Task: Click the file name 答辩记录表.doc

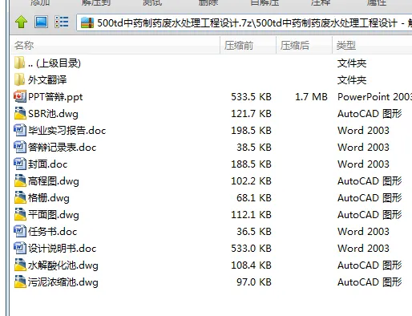Action: tap(62, 148)
